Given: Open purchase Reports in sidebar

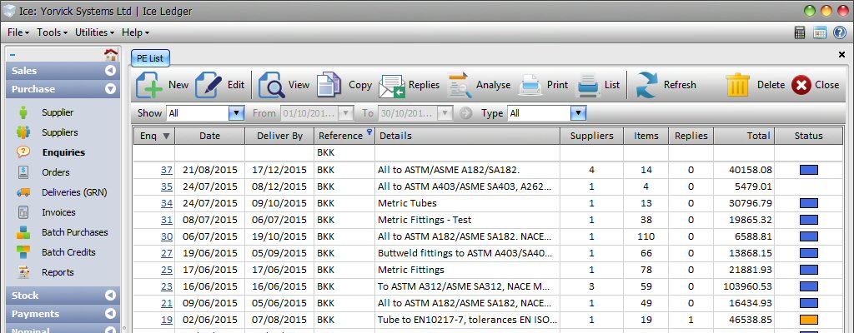Looking at the screenshot, I should 58,272.
